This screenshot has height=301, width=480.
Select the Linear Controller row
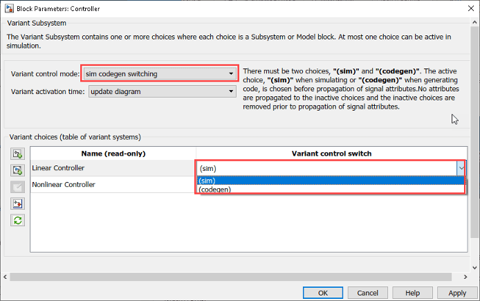pos(113,168)
